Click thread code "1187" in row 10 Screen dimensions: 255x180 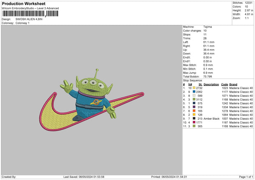coord(225,123)
